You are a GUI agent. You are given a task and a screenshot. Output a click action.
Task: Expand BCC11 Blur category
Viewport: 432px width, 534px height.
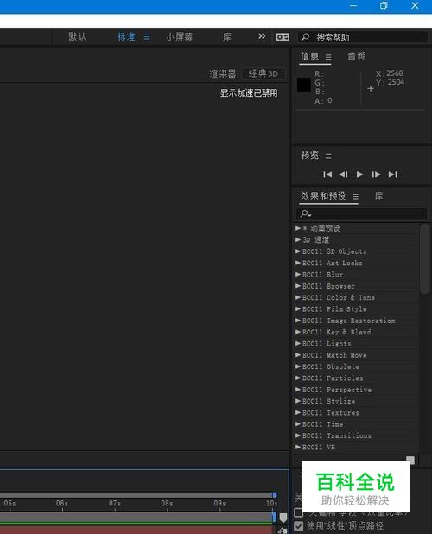point(298,275)
